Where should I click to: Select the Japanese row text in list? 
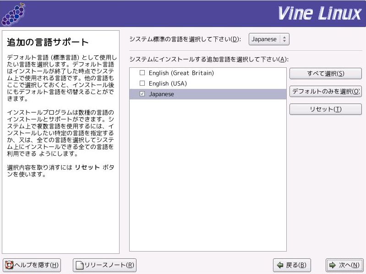161,94
